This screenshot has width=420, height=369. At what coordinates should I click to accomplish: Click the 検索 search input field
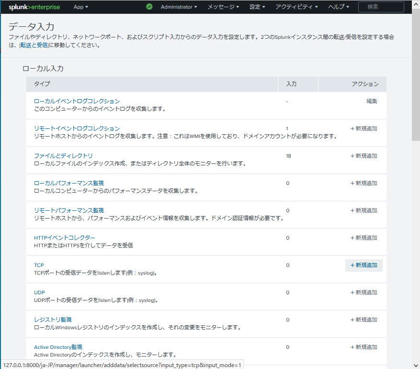[x=381, y=7]
